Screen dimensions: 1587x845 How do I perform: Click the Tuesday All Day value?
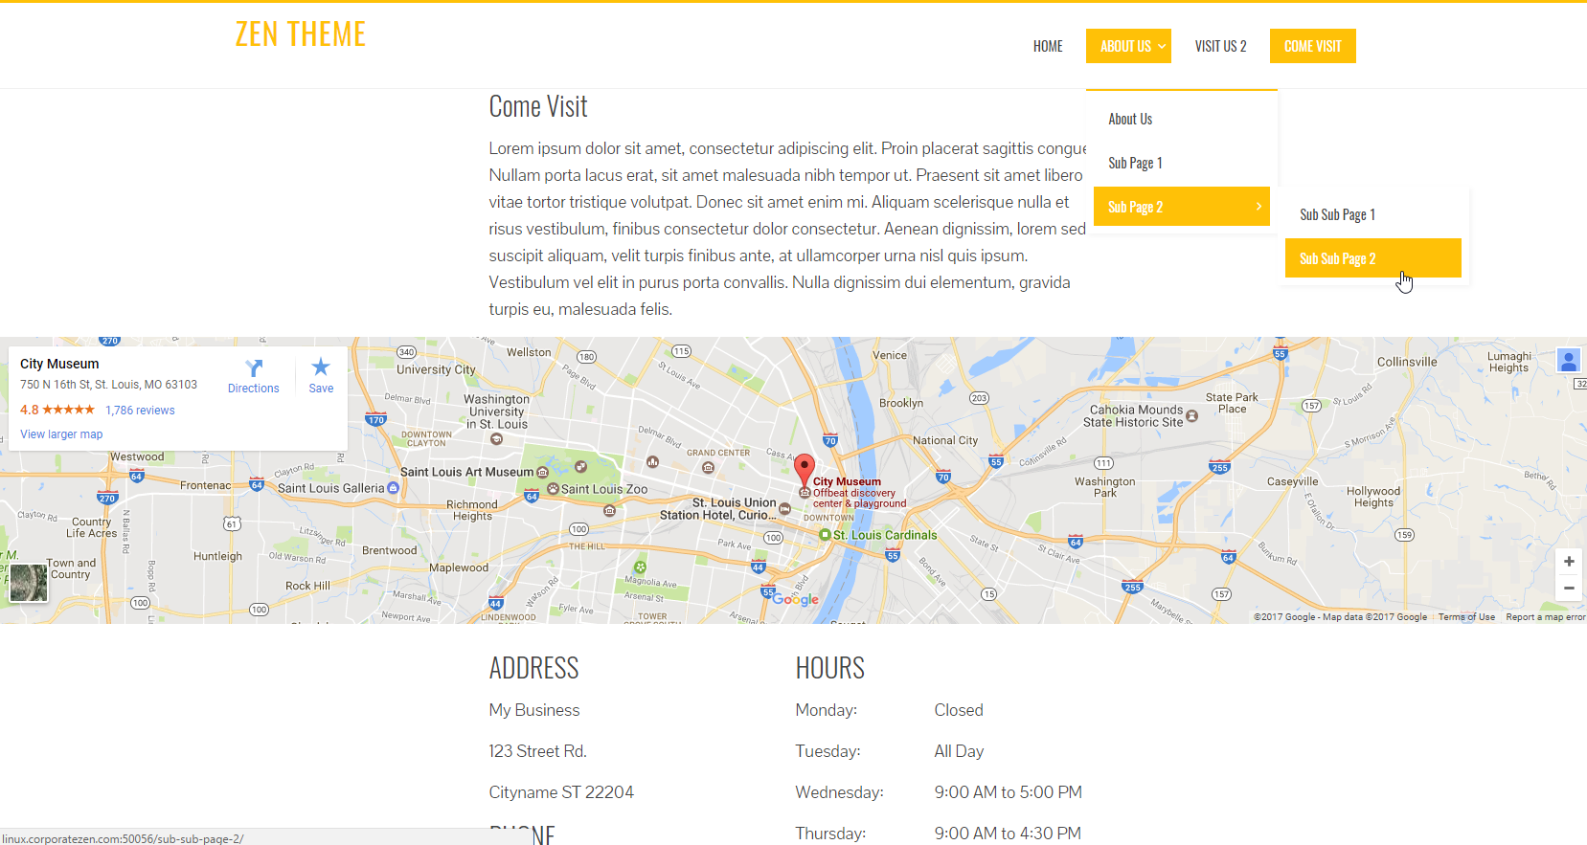(959, 751)
